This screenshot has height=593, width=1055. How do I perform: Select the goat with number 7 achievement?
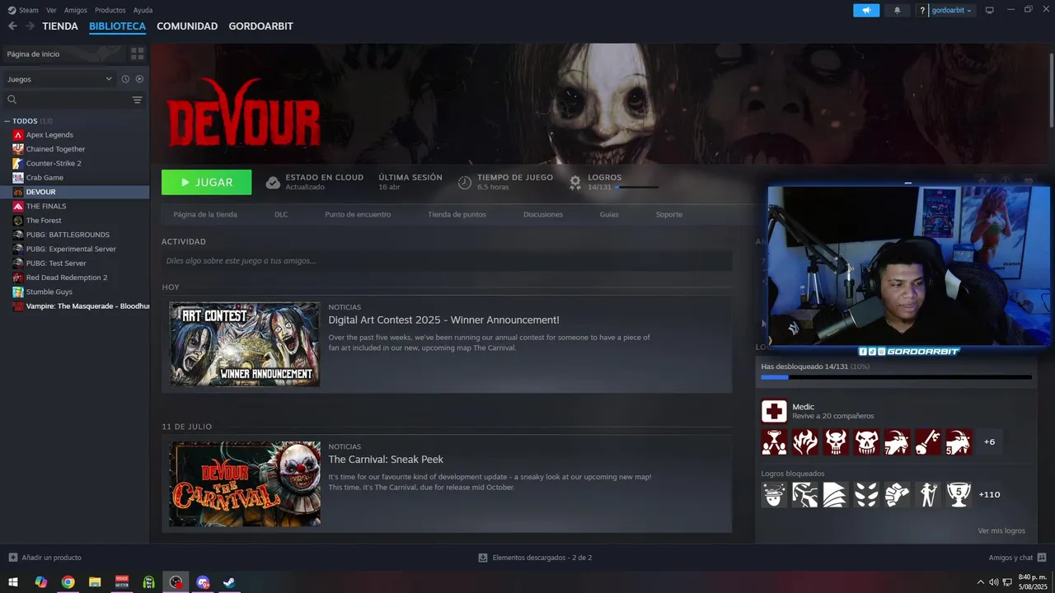pyautogui.click(x=898, y=442)
